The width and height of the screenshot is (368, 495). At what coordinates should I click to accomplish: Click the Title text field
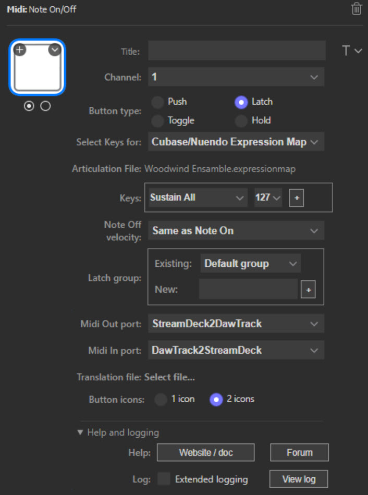coord(236,51)
